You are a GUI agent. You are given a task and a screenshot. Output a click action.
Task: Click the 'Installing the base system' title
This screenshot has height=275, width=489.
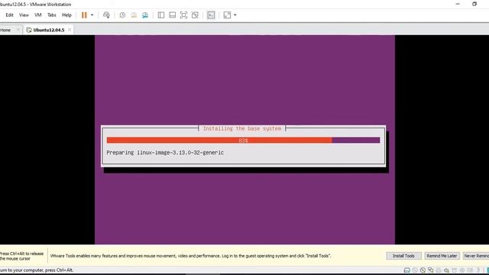242,128
